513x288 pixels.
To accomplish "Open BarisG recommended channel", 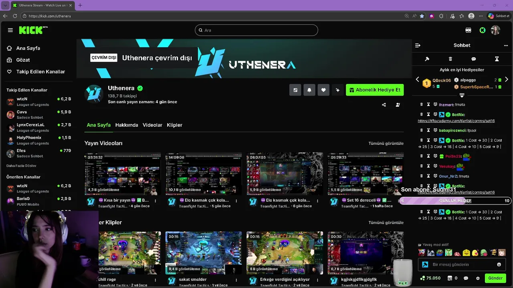I will pos(38,201).
